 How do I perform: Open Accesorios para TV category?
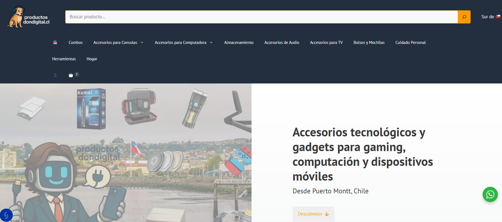(x=326, y=43)
